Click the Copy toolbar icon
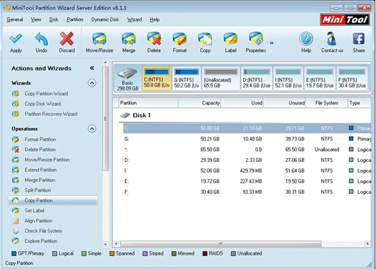This screenshot has height=269, width=376. tap(205, 39)
